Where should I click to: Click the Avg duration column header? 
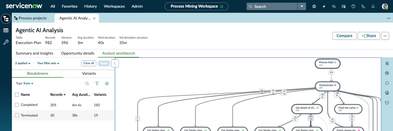[81, 95]
